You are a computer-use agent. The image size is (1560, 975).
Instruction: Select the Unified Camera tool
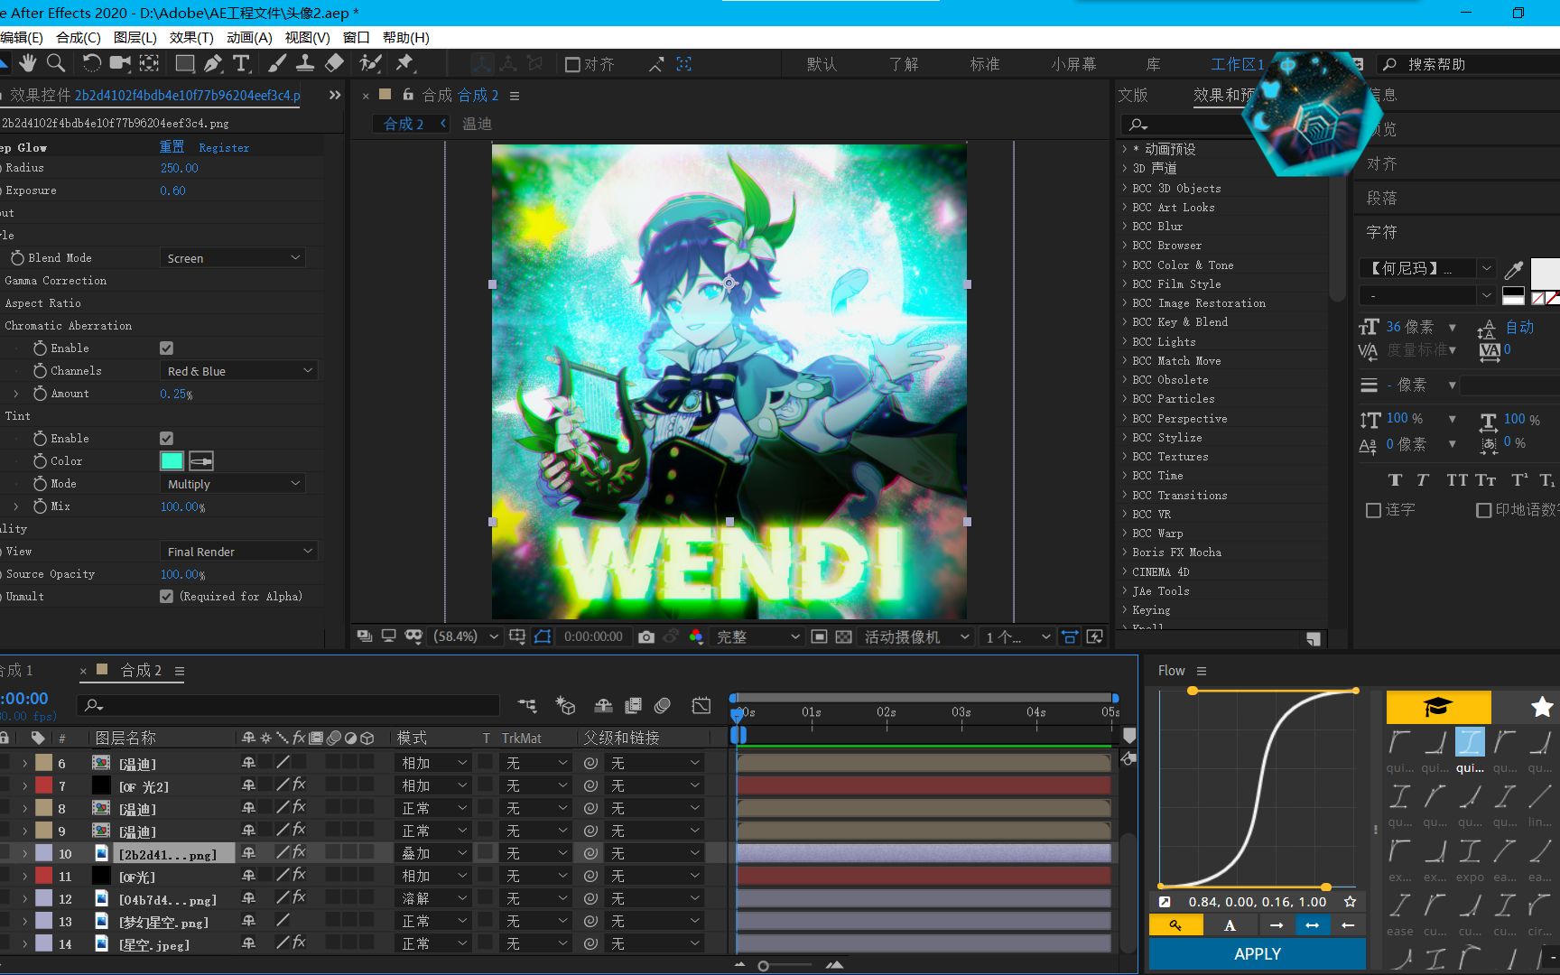[120, 63]
